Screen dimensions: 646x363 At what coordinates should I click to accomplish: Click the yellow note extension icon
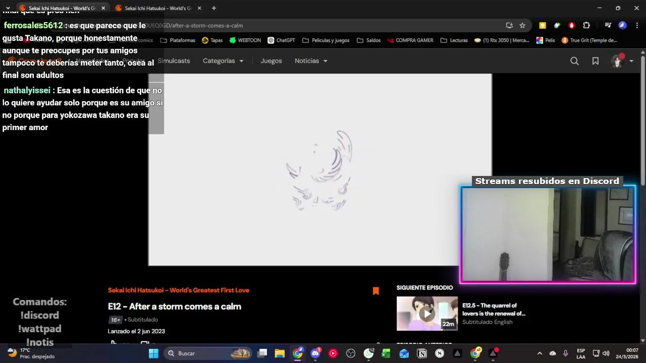pyautogui.click(x=543, y=25)
